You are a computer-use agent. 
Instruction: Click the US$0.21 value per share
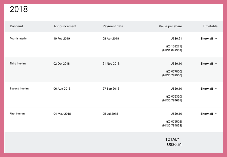click(x=176, y=38)
